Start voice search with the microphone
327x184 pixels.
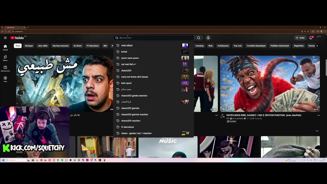click(208, 38)
